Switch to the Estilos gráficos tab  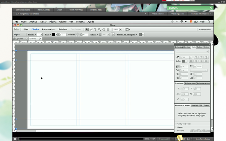point(190,83)
